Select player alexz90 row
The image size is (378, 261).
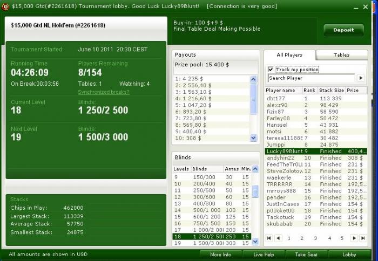coord(316,105)
